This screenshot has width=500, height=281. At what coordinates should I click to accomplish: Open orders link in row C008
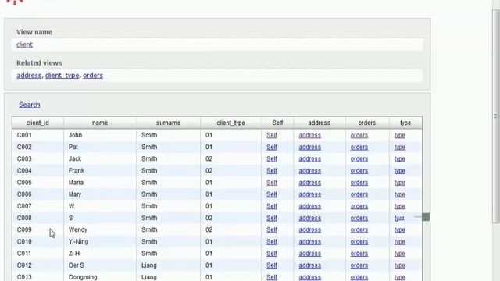point(359,218)
